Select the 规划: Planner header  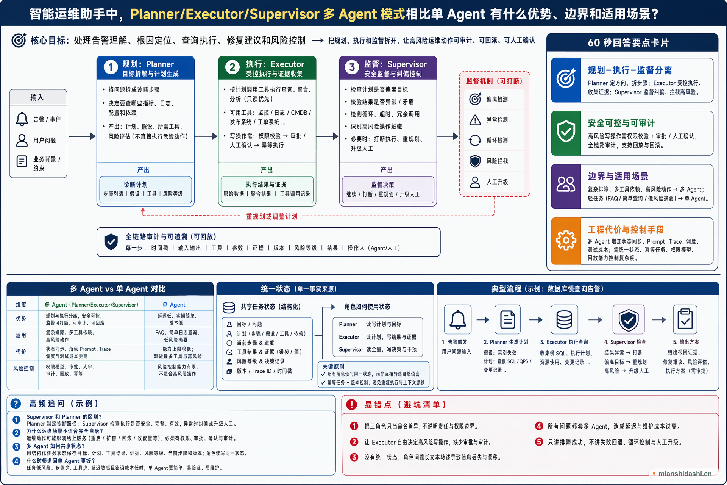(x=146, y=68)
